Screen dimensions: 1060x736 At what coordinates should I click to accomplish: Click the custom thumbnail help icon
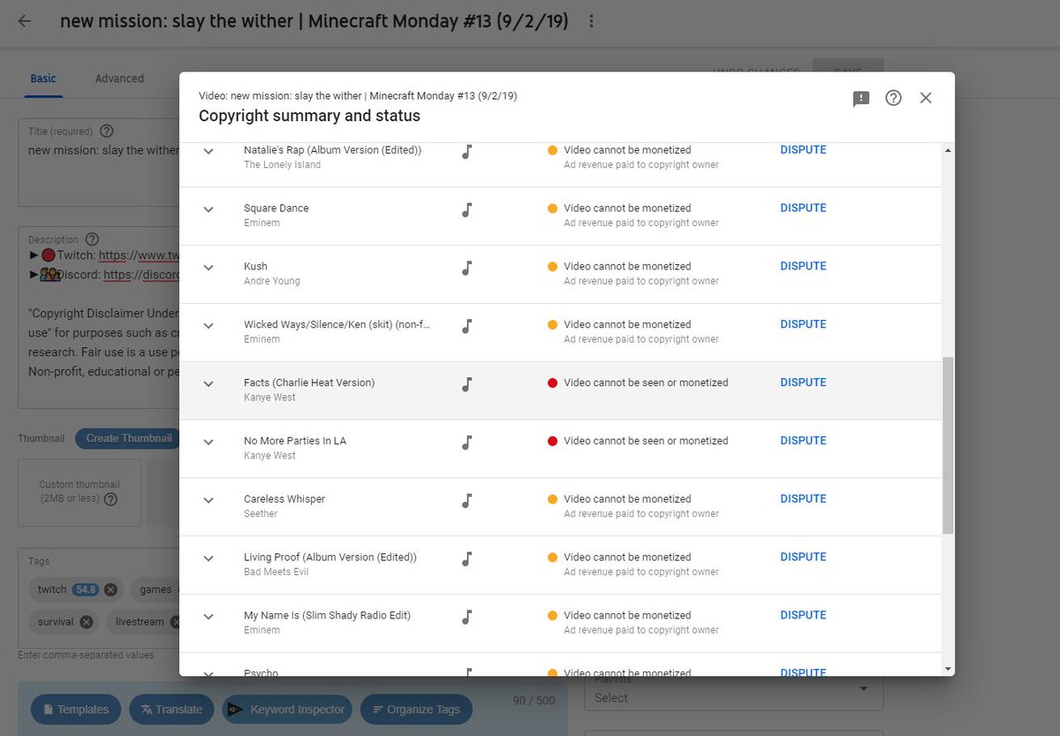110,499
